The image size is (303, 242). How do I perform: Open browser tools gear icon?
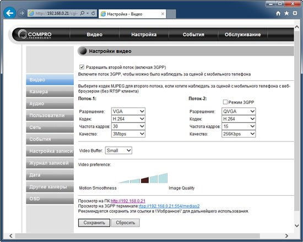pos(295,13)
